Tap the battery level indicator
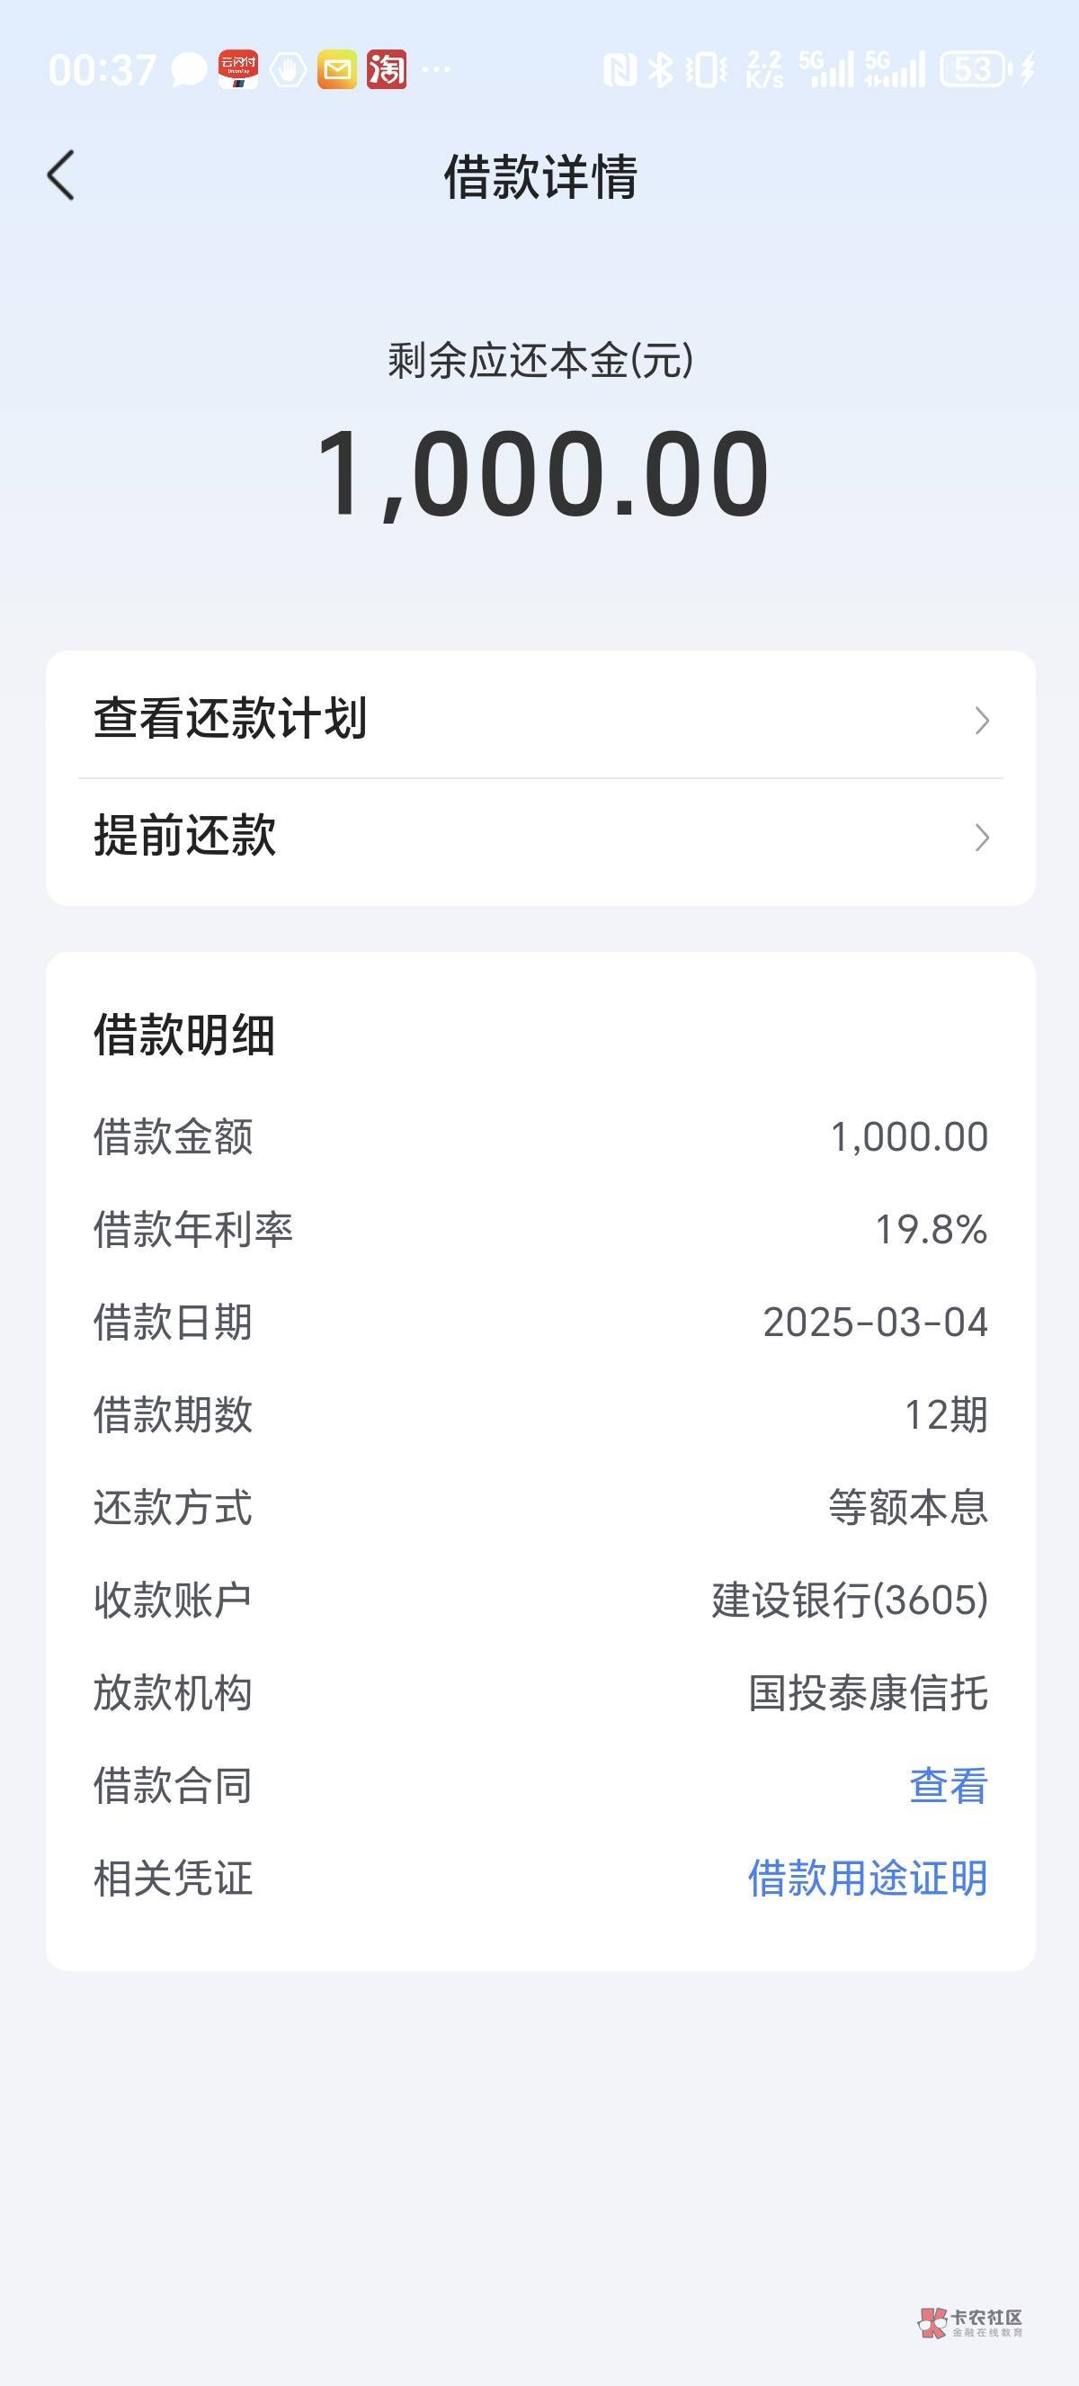Viewport: 1079px width, 2386px height. [x=975, y=69]
